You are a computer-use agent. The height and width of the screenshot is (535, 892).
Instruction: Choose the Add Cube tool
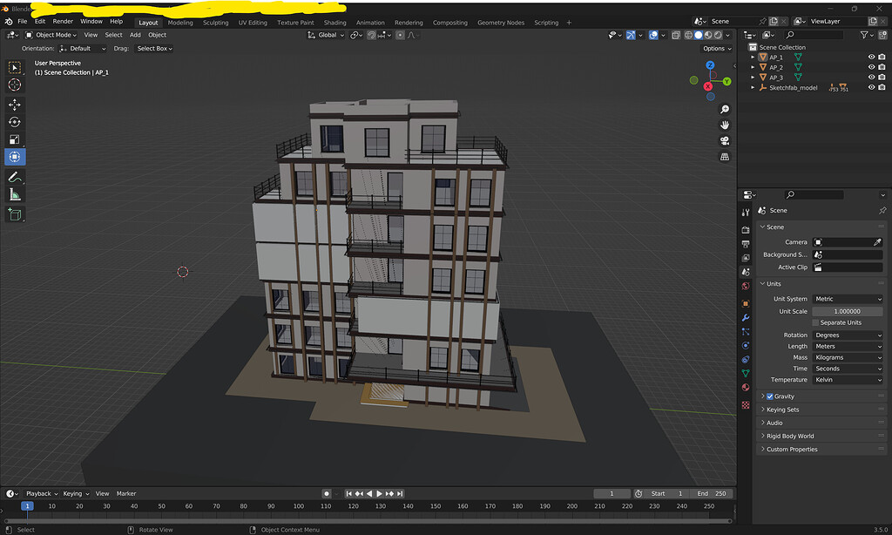click(15, 213)
